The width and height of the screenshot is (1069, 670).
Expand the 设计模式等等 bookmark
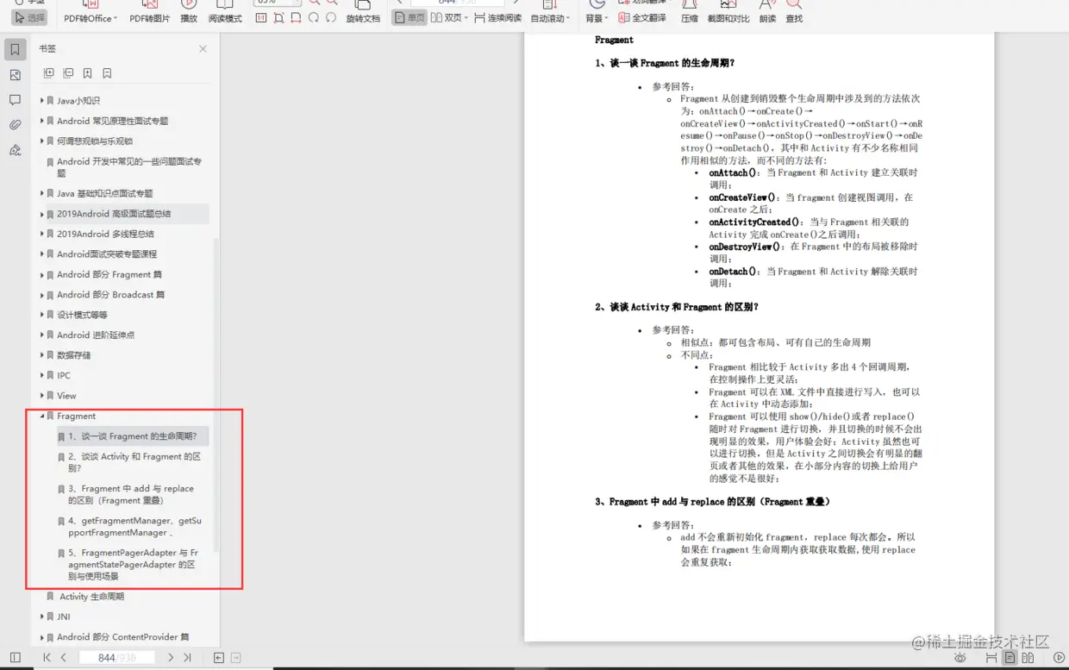click(x=41, y=315)
